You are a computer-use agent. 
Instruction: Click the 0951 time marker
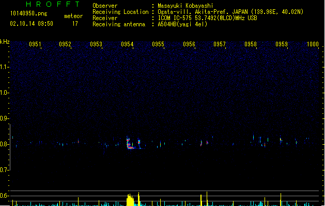[x=35, y=44]
